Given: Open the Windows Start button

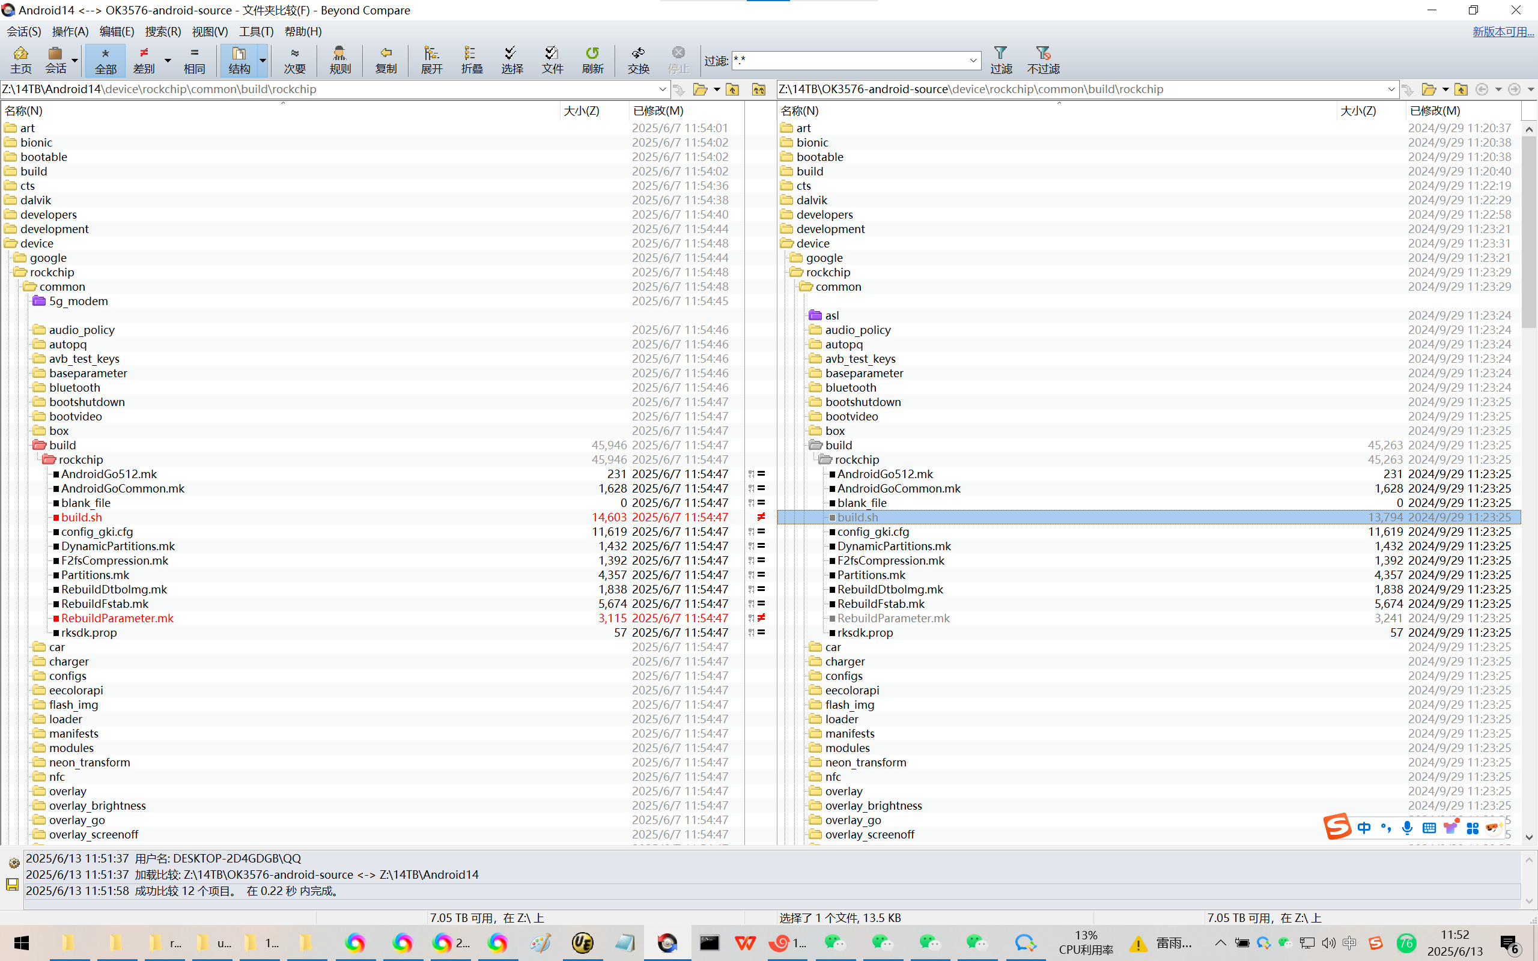Looking at the screenshot, I should pos(22,942).
